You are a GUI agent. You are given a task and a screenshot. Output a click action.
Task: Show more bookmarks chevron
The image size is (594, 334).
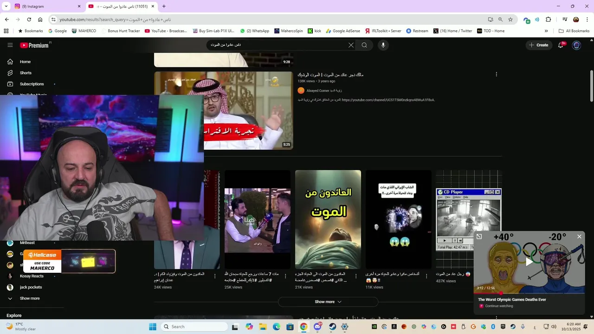pos(546,31)
